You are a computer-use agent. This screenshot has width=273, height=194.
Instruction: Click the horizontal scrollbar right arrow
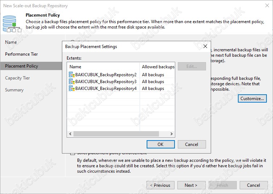pyautogui.click(x=172, y=134)
